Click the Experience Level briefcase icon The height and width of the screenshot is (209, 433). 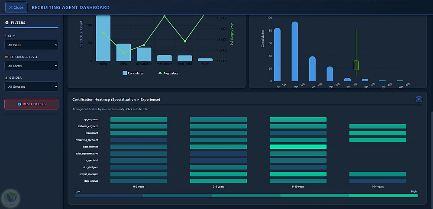[x=6, y=57]
